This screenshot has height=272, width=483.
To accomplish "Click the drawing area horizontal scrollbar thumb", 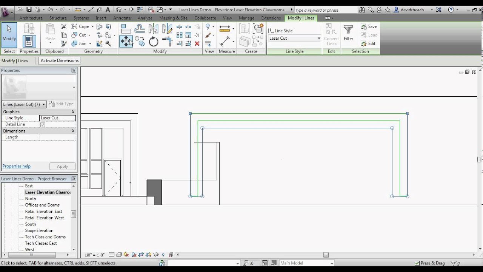I will pyautogui.click(x=326, y=255).
